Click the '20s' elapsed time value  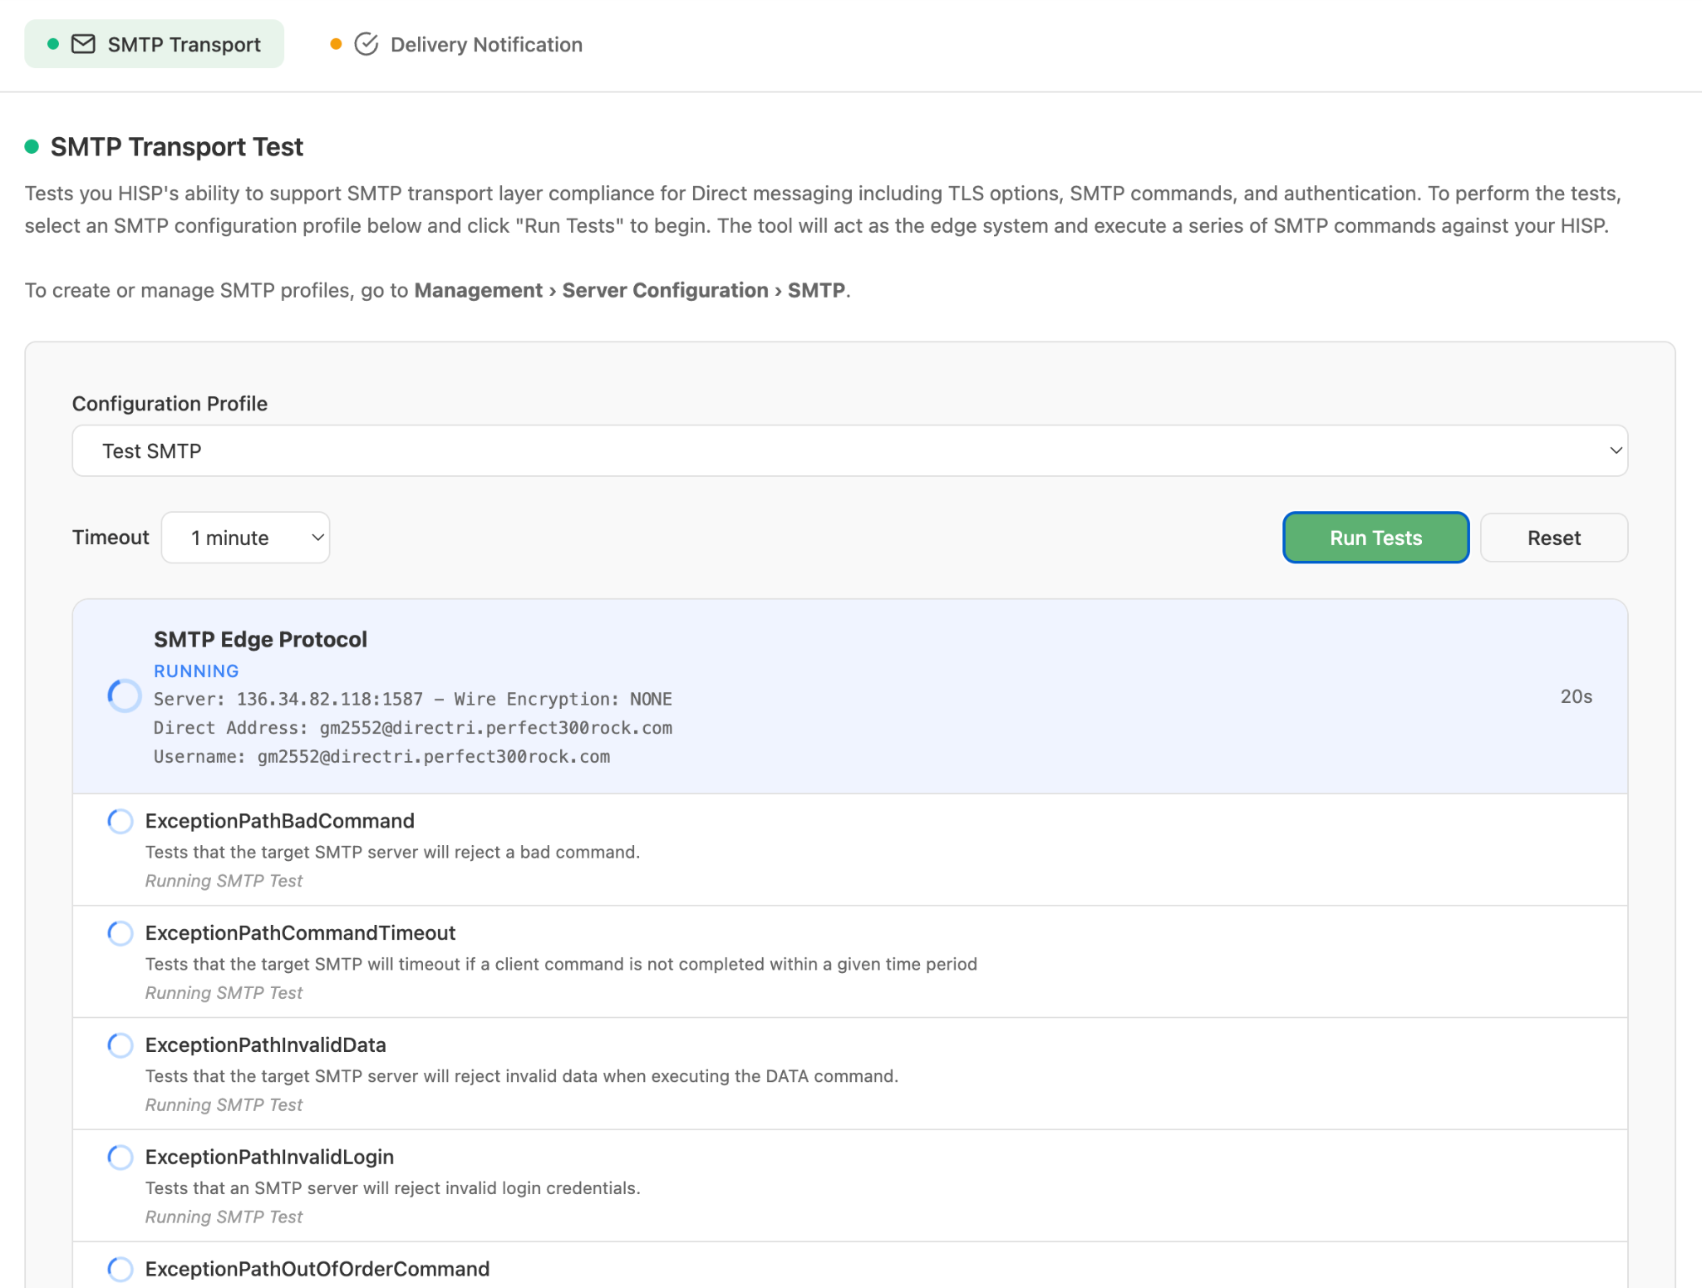coord(1576,696)
